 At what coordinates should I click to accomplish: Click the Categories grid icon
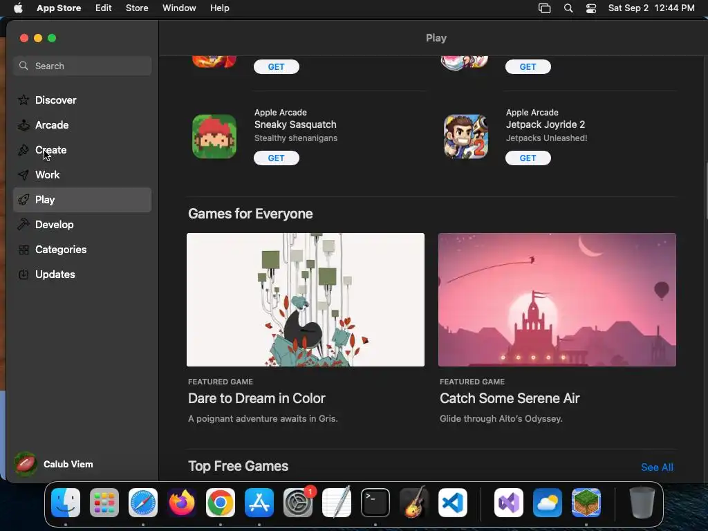pyautogui.click(x=24, y=249)
